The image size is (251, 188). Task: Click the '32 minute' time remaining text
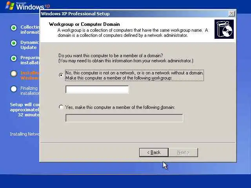(x=29, y=115)
